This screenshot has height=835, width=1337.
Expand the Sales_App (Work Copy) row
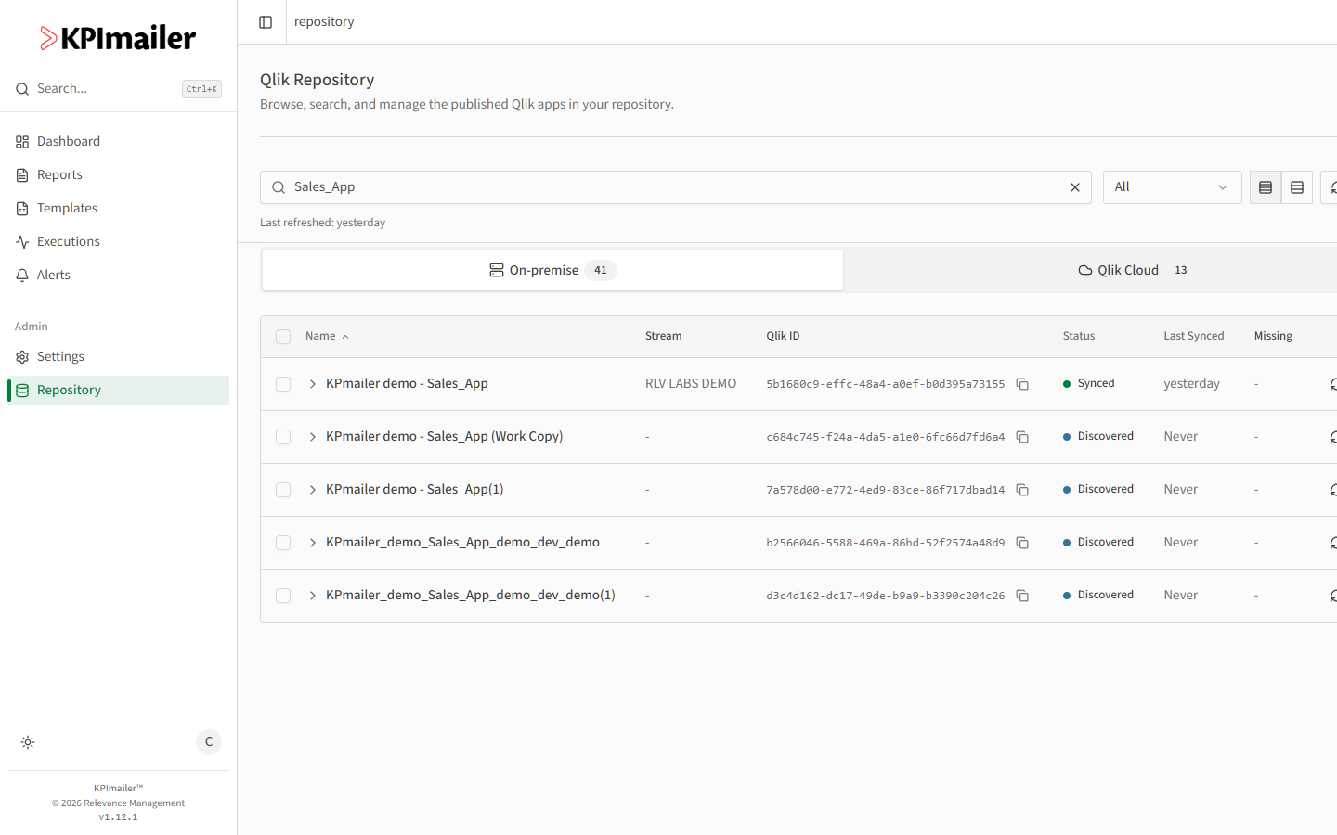(313, 437)
